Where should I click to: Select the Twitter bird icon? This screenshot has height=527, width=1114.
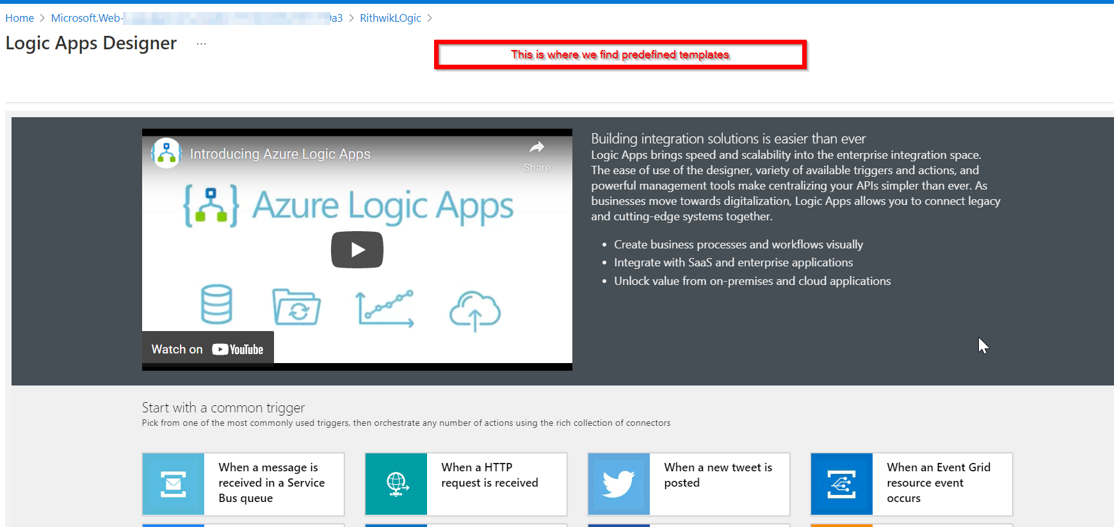[619, 484]
